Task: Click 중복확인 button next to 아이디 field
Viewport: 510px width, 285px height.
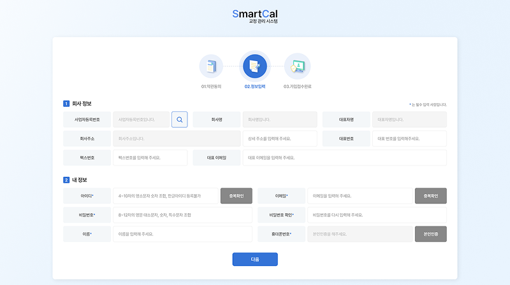Action: click(x=237, y=196)
